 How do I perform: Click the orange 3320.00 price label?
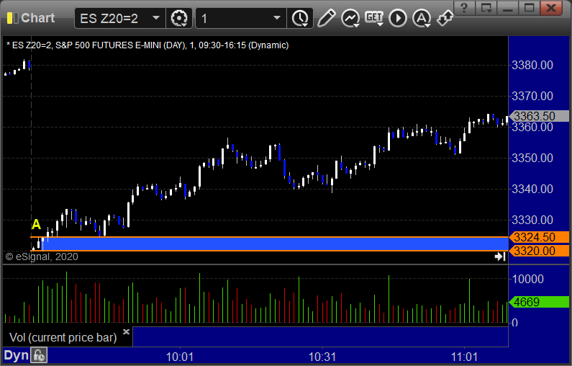(x=539, y=251)
